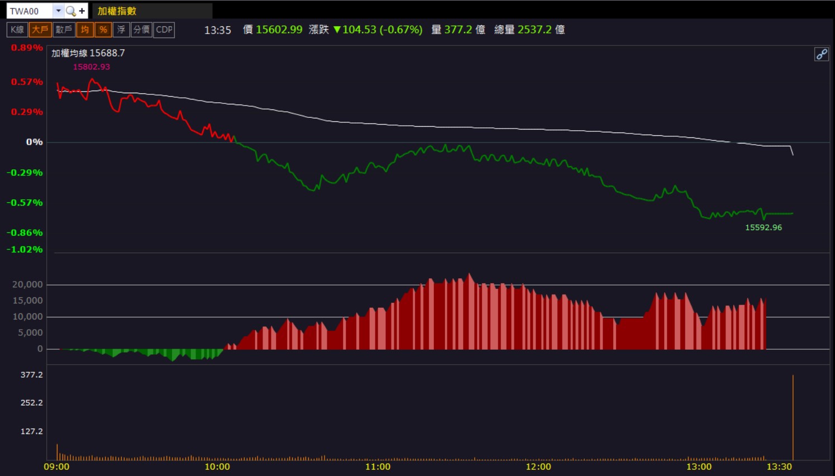Screen dimensions: 835x476
Task: Click the plus icon beside the search magnifier
Action: [x=82, y=11]
